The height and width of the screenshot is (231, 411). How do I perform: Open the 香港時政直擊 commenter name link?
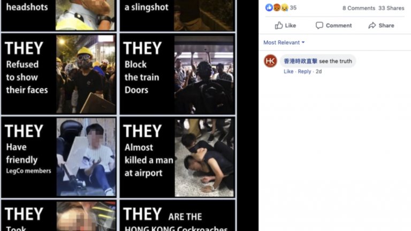tap(300, 61)
